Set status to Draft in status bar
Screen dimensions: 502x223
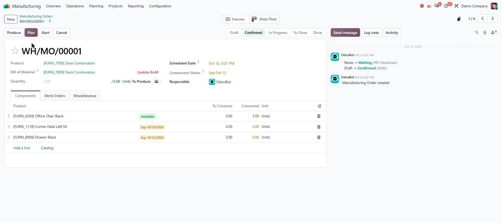234,33
